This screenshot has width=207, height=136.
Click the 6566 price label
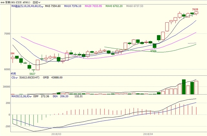click(153, 51)
